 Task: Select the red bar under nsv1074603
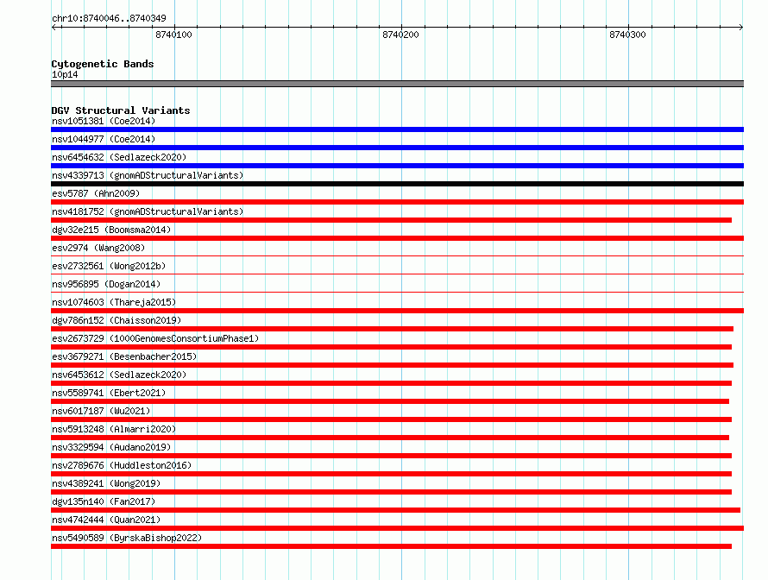pos(397,311)
